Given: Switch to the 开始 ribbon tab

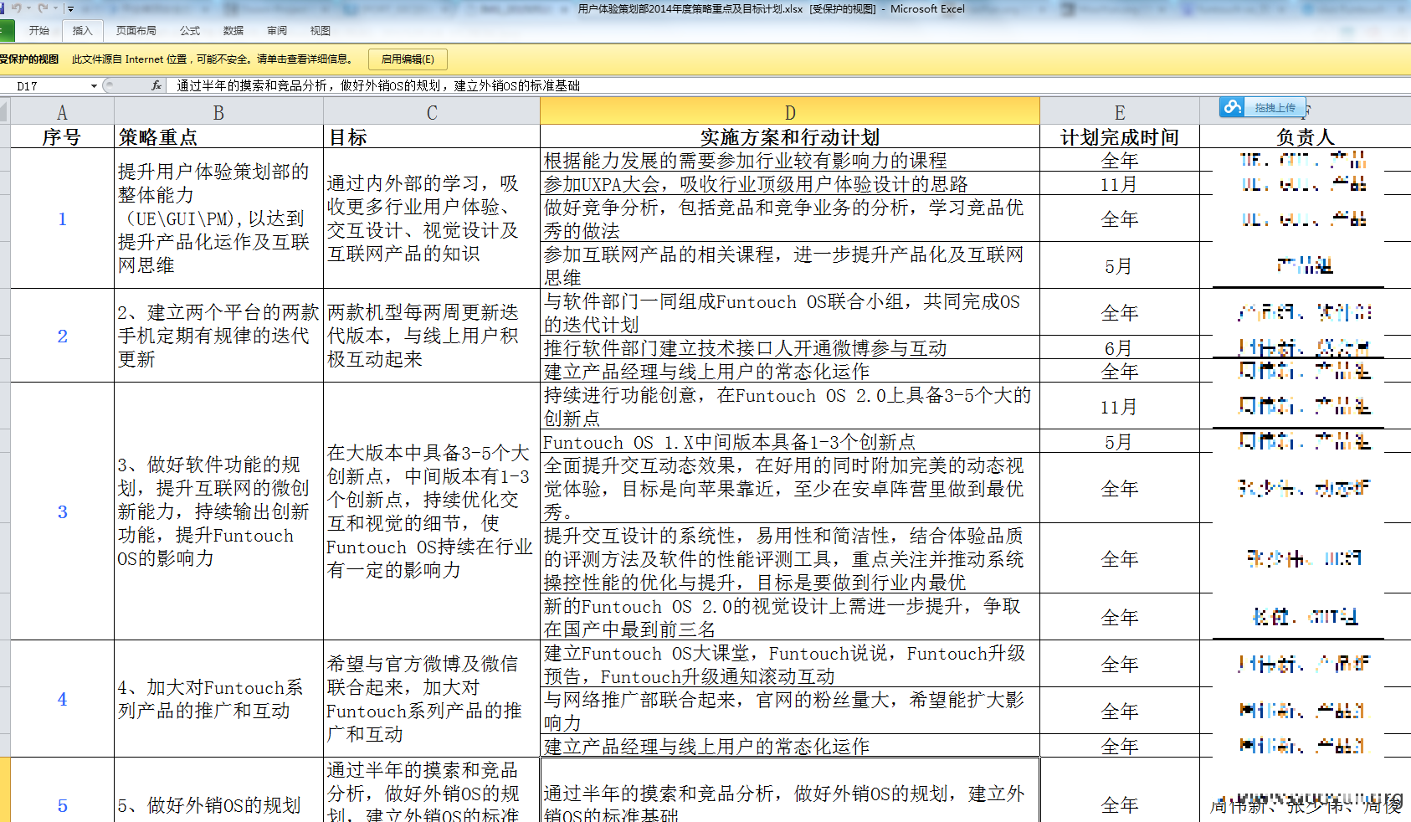Looking at the screenshot, I should click(39, 31).
